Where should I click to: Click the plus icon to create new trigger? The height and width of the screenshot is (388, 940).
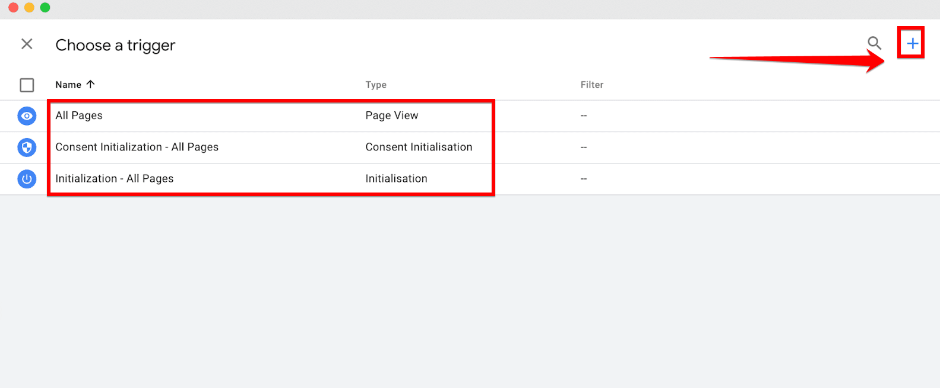912,43
